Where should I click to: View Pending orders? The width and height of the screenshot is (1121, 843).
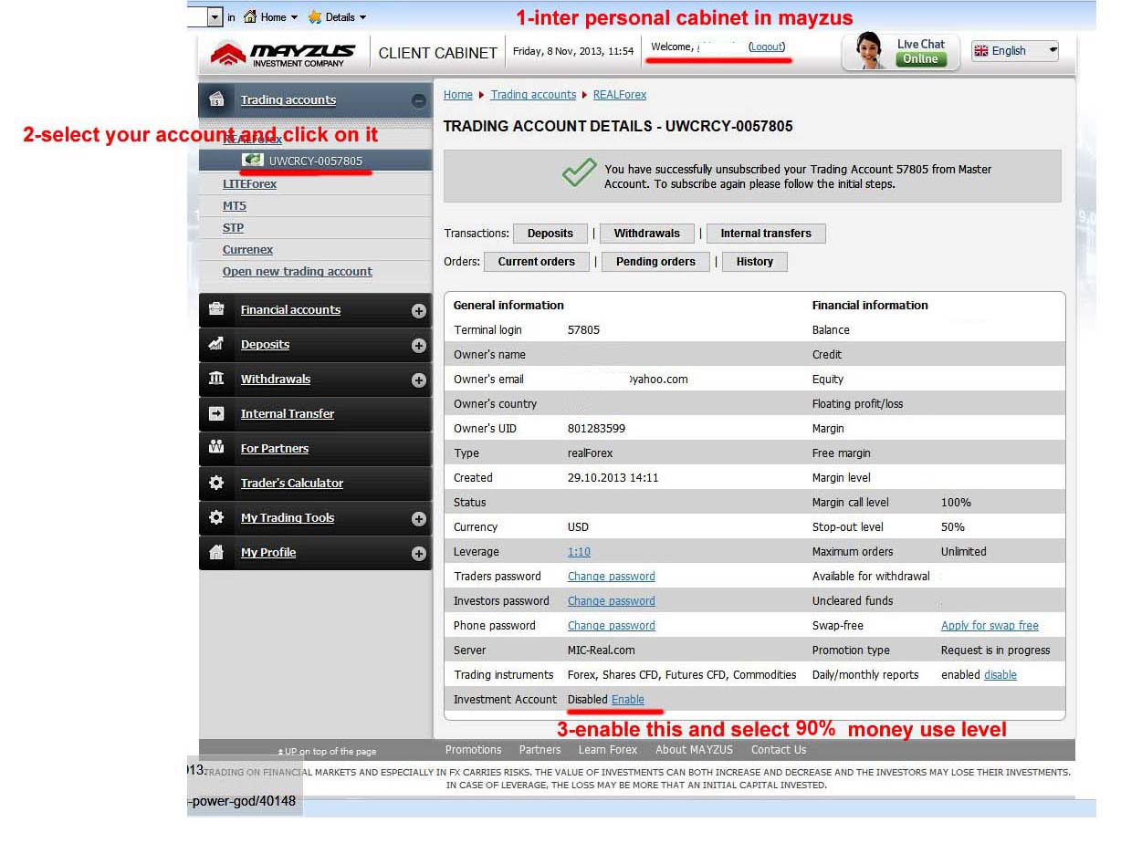655,262
